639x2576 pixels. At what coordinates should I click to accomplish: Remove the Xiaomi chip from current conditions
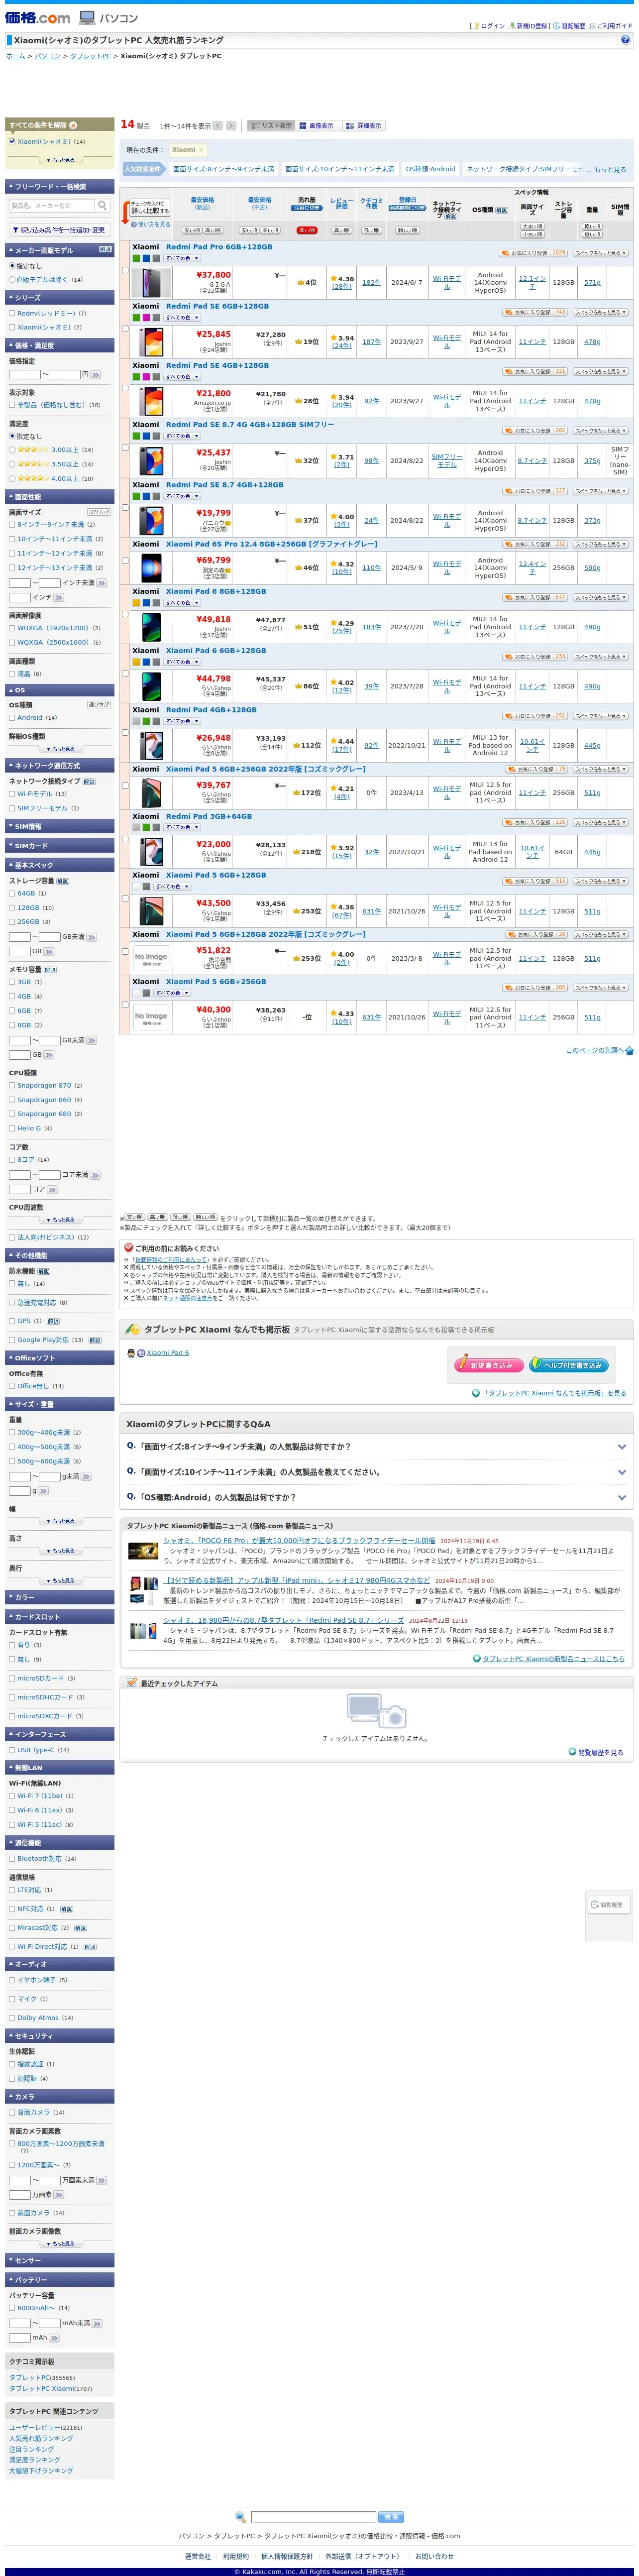click(201, 150)
